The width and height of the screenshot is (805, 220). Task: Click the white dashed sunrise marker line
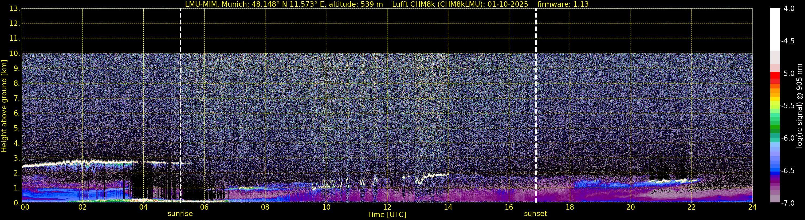(x=180, y=105)
